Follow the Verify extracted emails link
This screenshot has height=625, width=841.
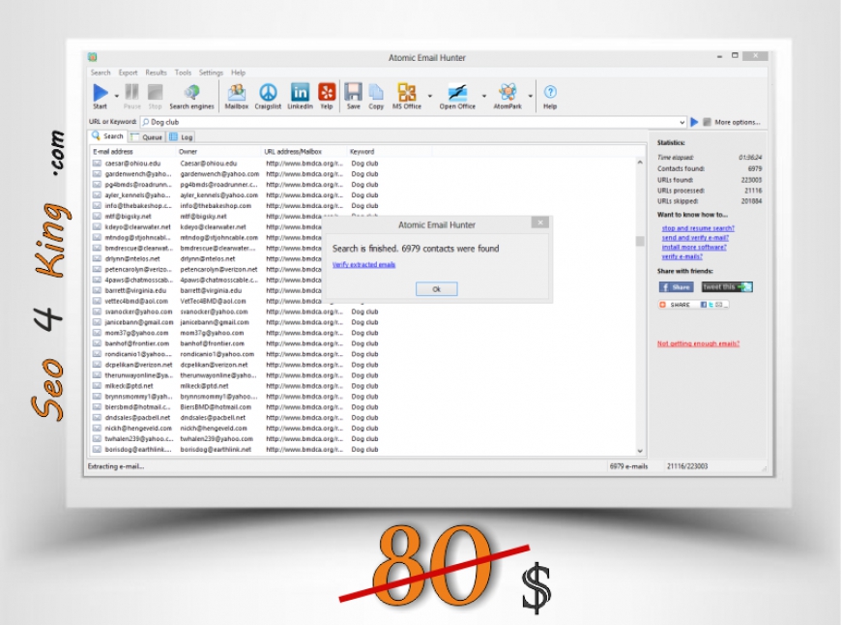point(363,264)
